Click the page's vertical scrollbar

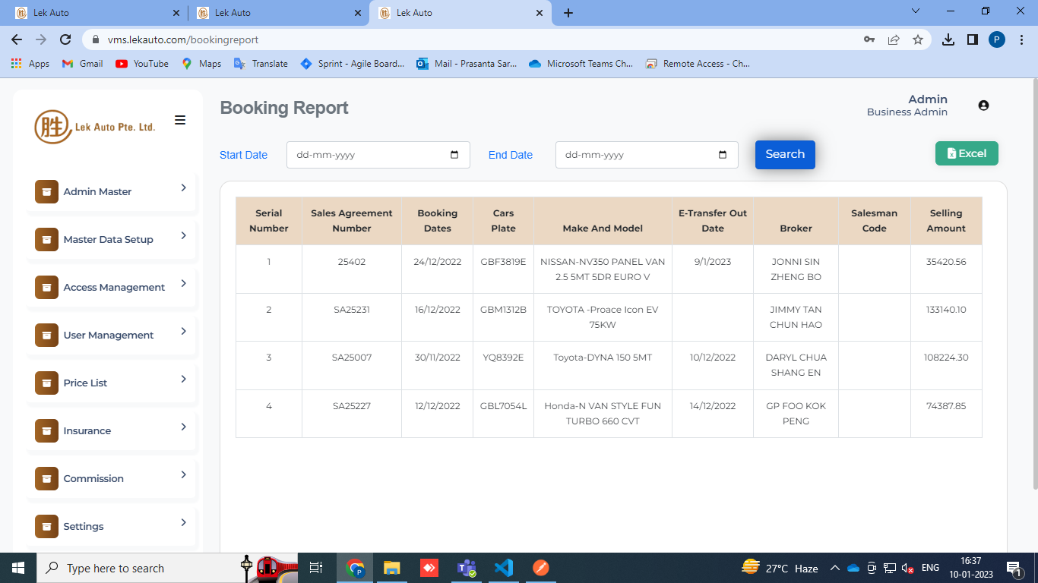[1033, 304]
